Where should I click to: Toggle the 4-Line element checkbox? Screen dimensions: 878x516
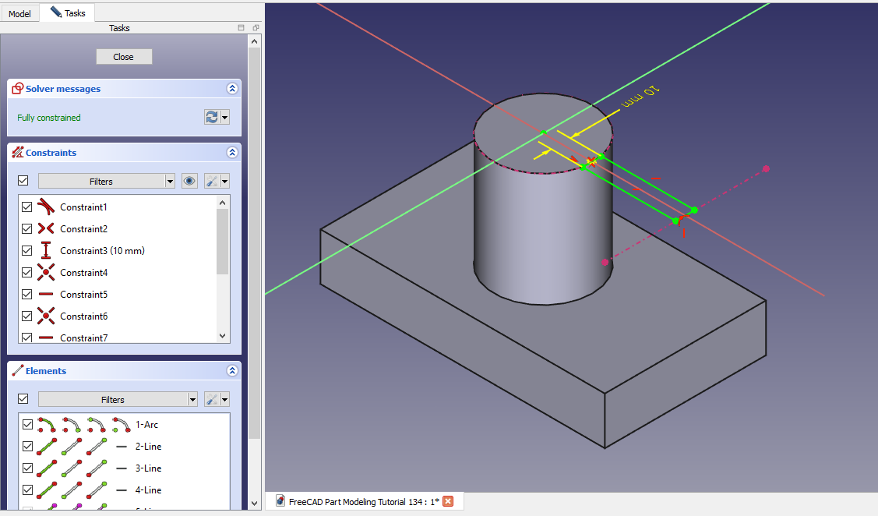pos(27,490)
